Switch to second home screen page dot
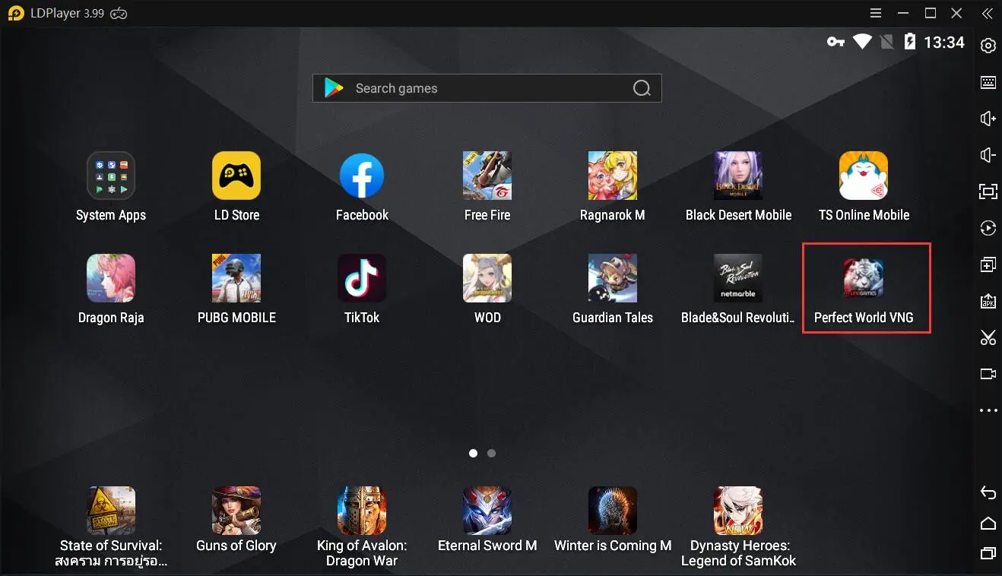 492,453
